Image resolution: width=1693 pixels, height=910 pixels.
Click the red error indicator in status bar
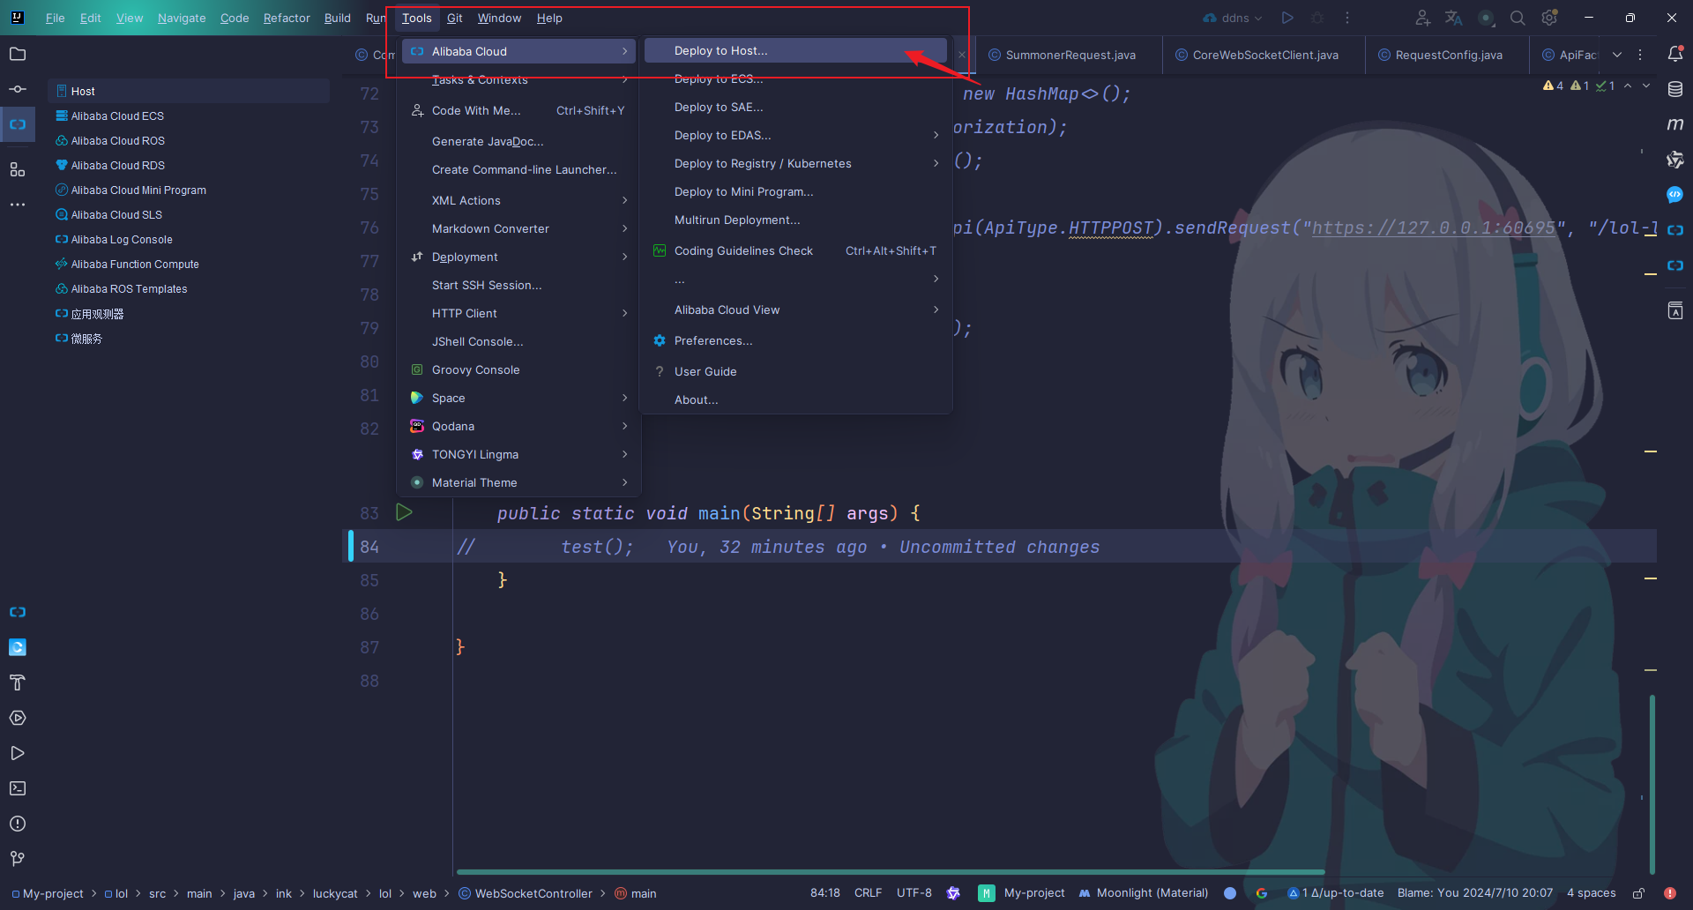point(1670,893)
